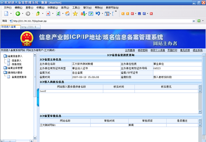The height and width of the screenshot is (142, 206).
Task: Click the columns layout toolbar icon
Action: pyautogui.click(x=107, y=14)
